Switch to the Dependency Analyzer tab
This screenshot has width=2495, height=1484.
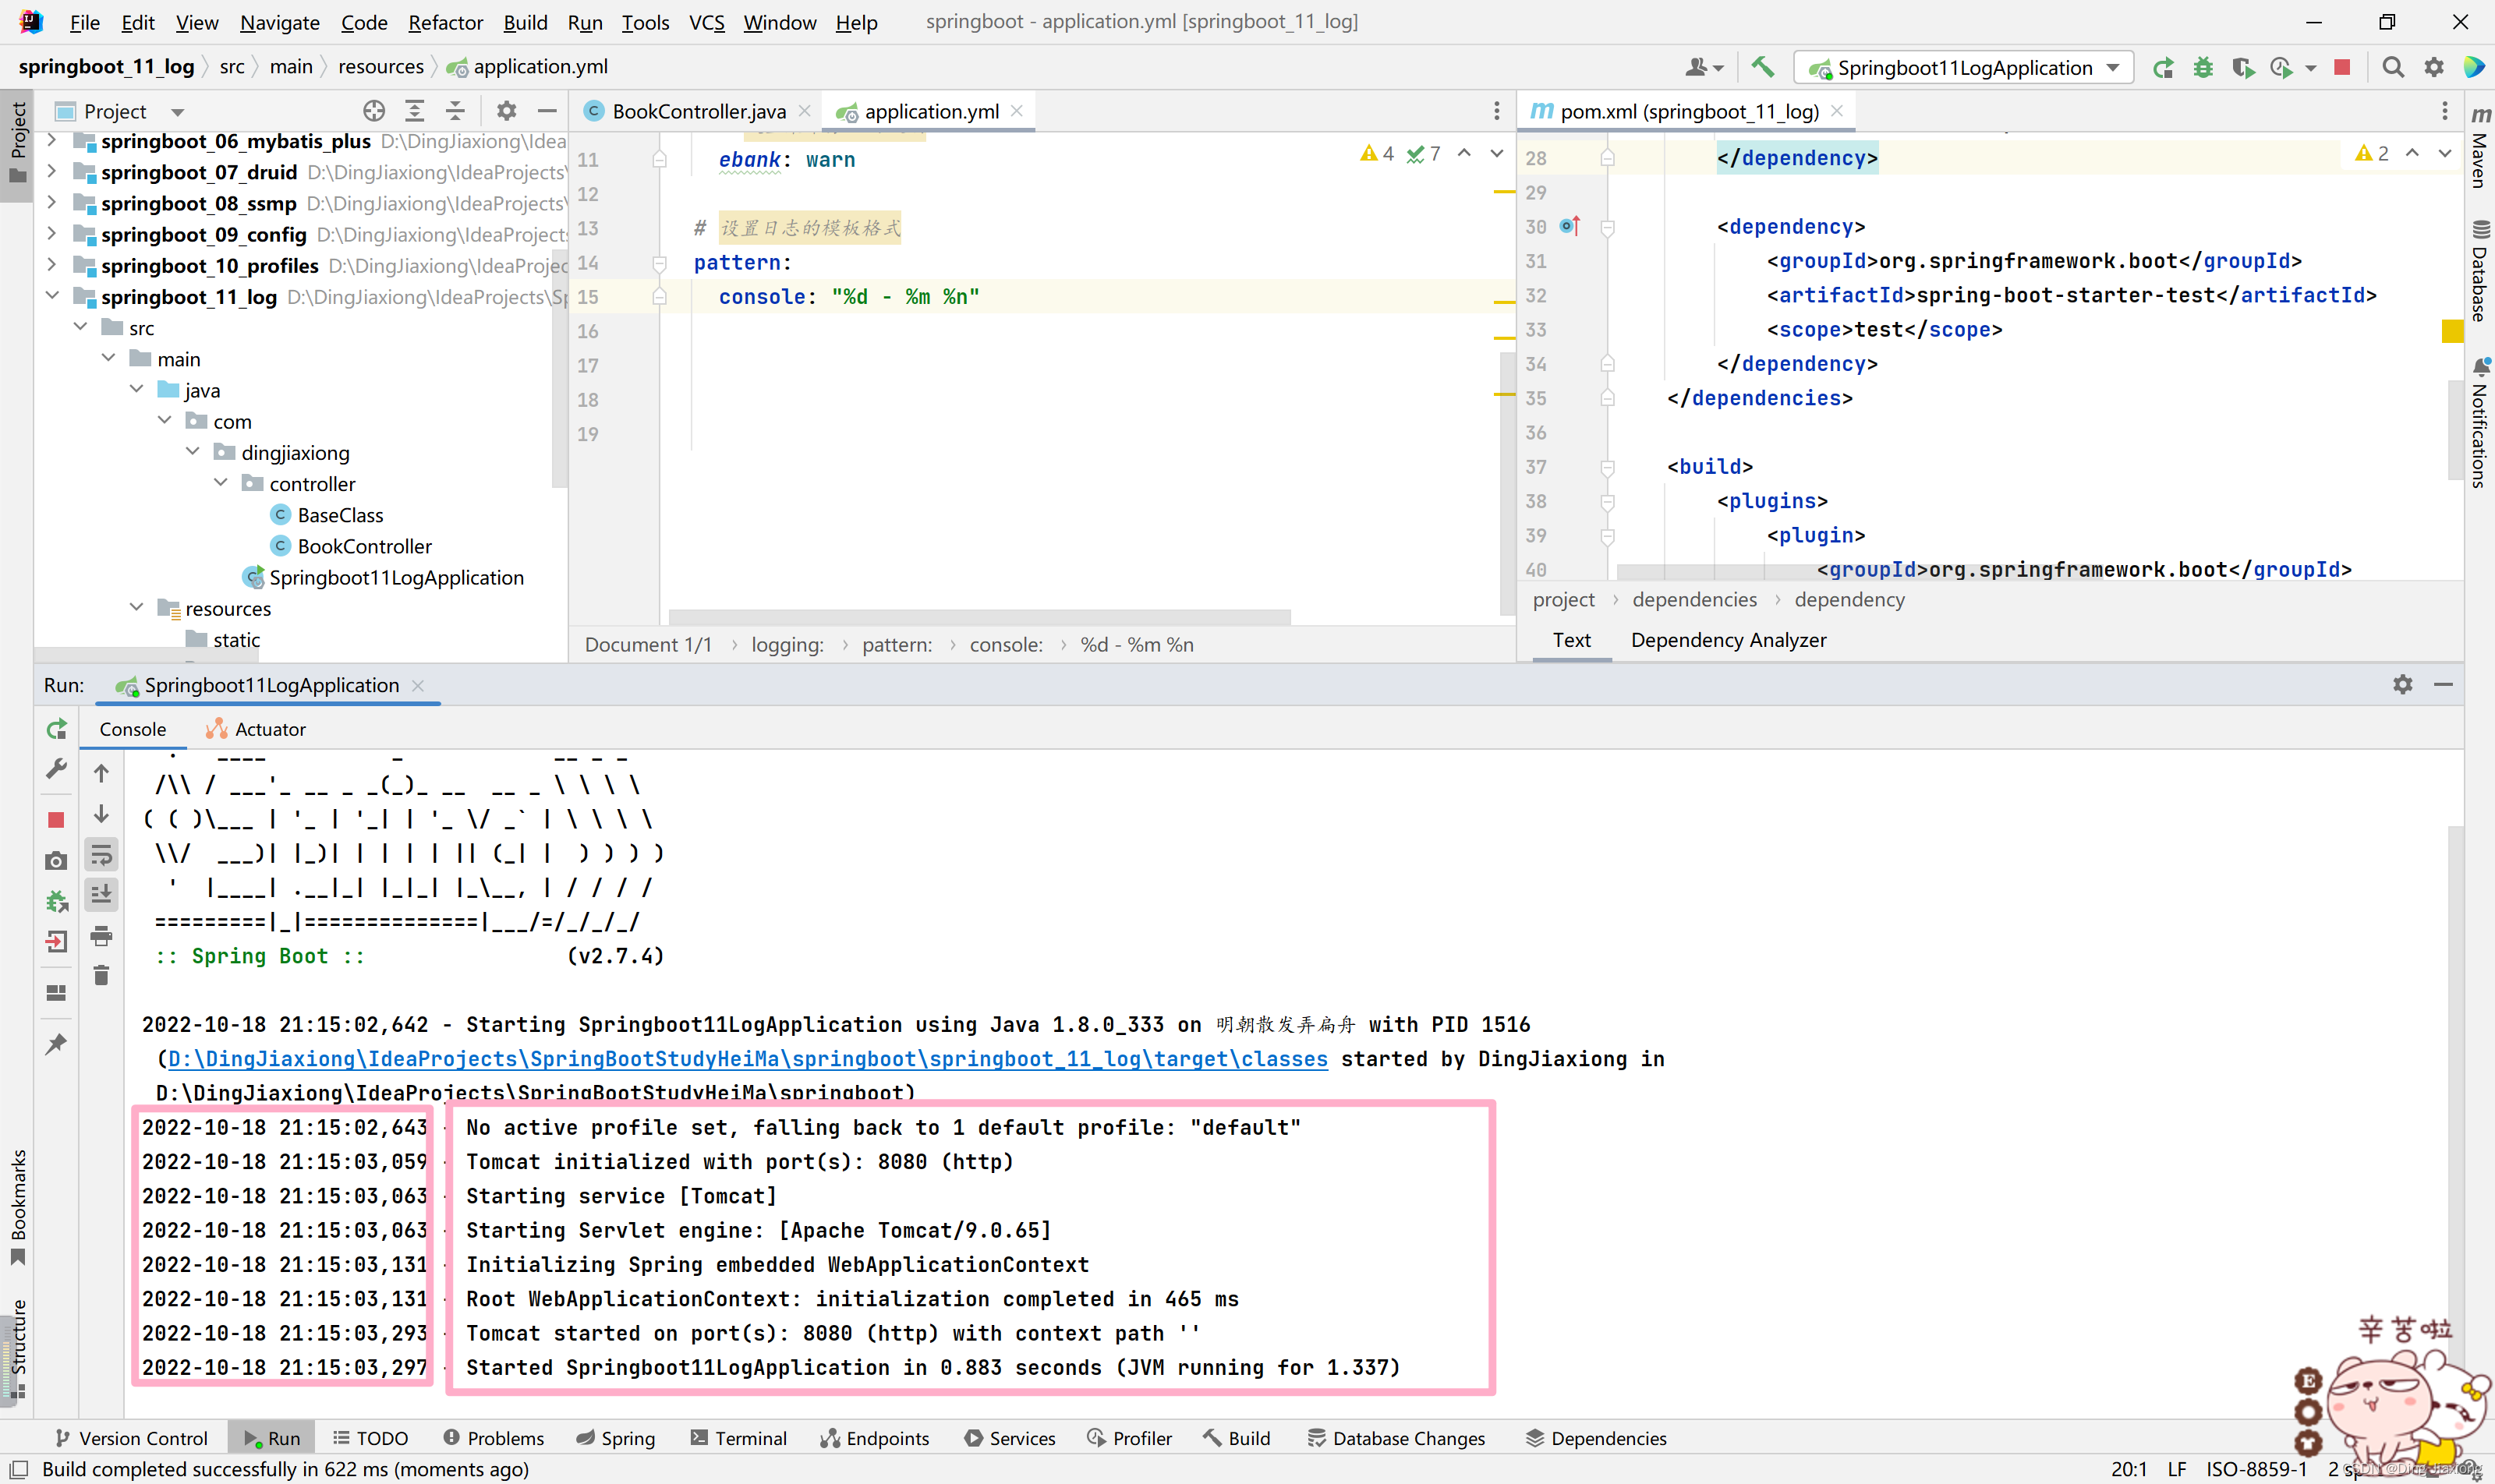click(1728, 640)
